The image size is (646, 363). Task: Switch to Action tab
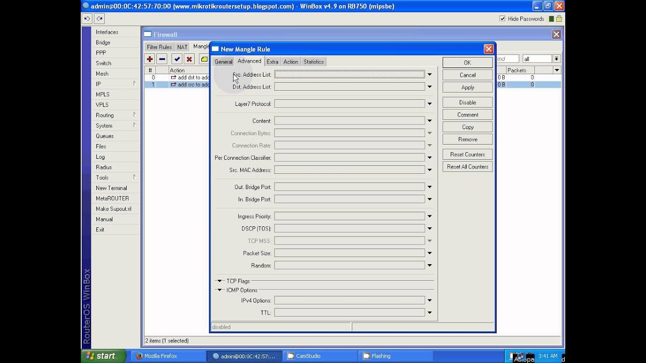point(291,62)
